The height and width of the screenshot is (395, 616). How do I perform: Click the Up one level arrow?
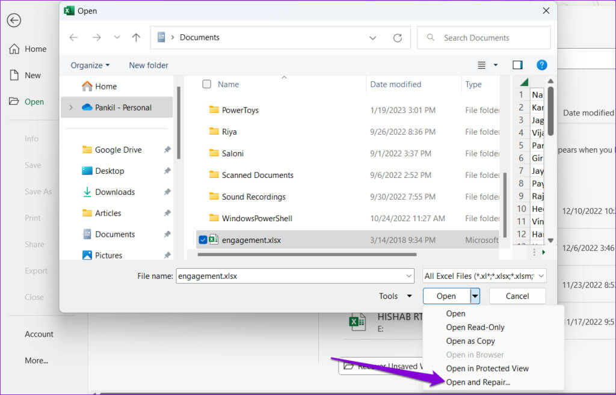136,37
